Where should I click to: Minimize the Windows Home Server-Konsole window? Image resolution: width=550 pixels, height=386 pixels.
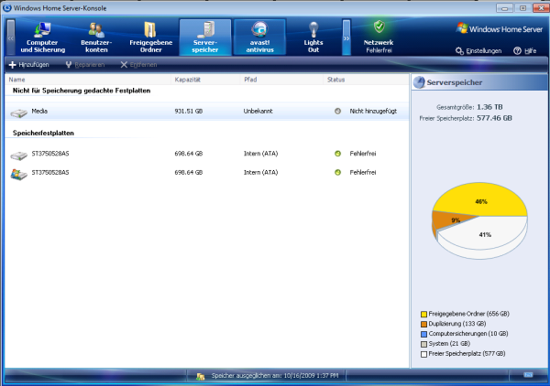[504, 7]
